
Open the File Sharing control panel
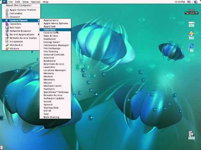(x=55, y=51)
